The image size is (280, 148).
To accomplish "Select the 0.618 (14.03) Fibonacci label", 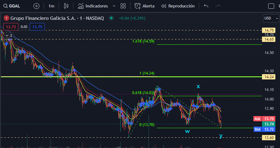I will pyautogui.click(x=143, y=92).
